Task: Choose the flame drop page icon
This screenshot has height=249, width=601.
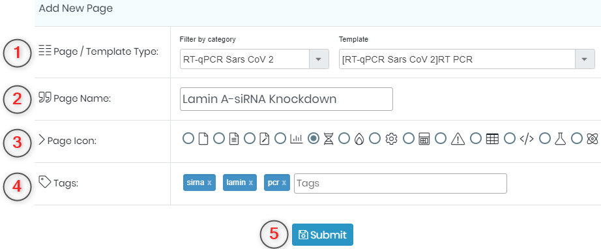Action: pos(359,139)
